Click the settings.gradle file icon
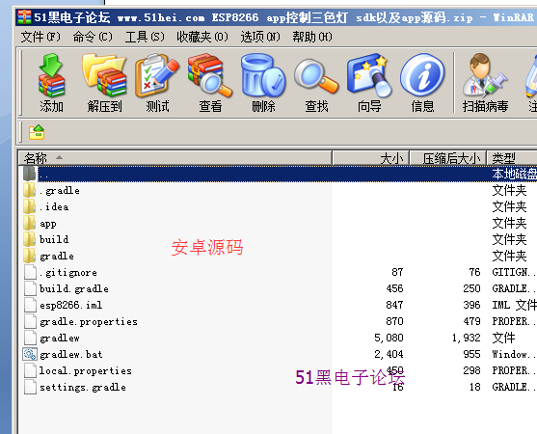Viewport: 537px width, 434px height. [30, 387]
